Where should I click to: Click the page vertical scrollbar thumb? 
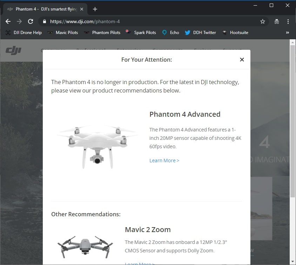[x=292, y=121]
